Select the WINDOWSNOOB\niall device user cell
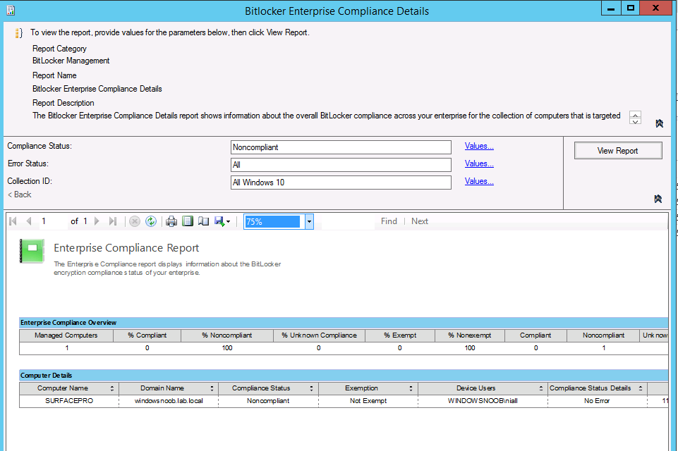Image resolution: width=678 pixels, height=451 pixels. point(483,401)
